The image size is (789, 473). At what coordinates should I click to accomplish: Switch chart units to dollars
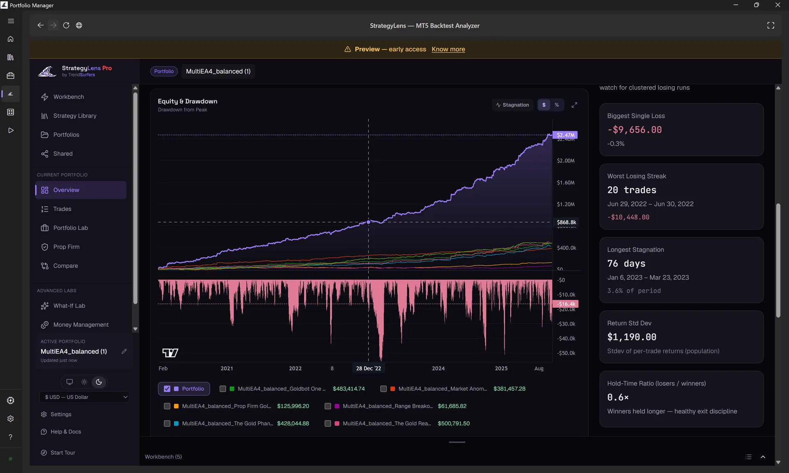click(x=544, y=105)
